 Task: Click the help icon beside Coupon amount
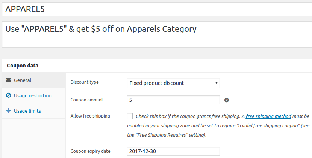[227, 100]
